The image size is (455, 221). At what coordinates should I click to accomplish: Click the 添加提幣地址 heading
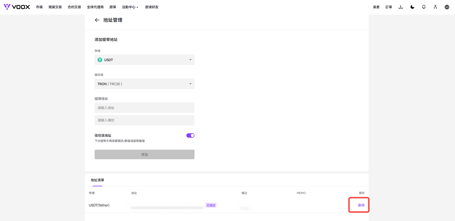[106, 40]
